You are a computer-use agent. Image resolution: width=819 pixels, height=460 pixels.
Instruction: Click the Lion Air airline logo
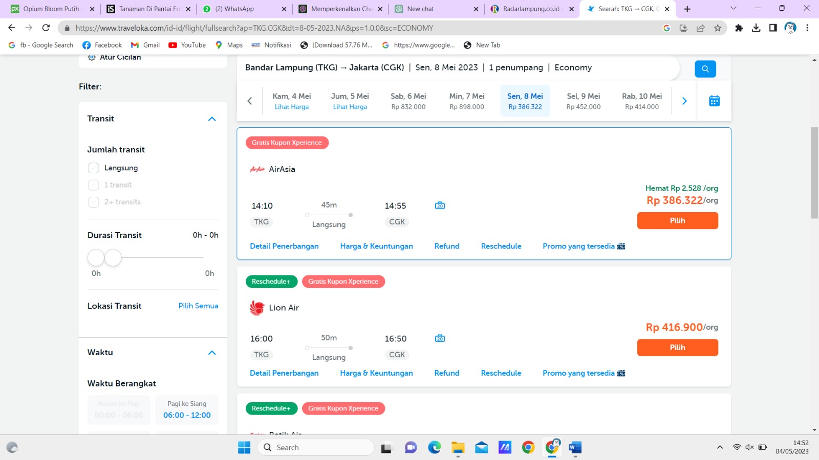tap(257, 308)
